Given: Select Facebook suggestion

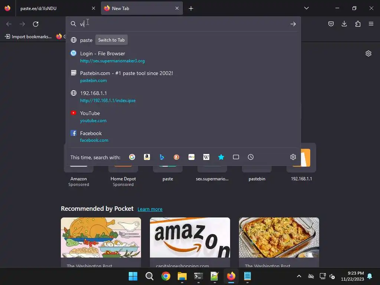Looking at the screenshot, I should tap(183, 137).
